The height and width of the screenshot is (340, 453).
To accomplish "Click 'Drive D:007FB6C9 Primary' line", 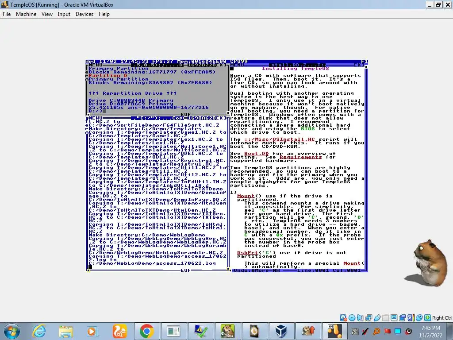I will click(131, 104).
